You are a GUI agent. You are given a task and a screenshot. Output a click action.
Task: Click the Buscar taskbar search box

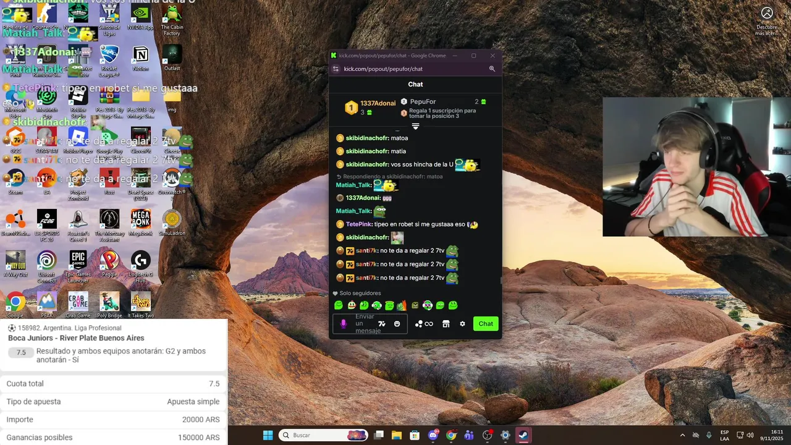(x=323, y=435)
